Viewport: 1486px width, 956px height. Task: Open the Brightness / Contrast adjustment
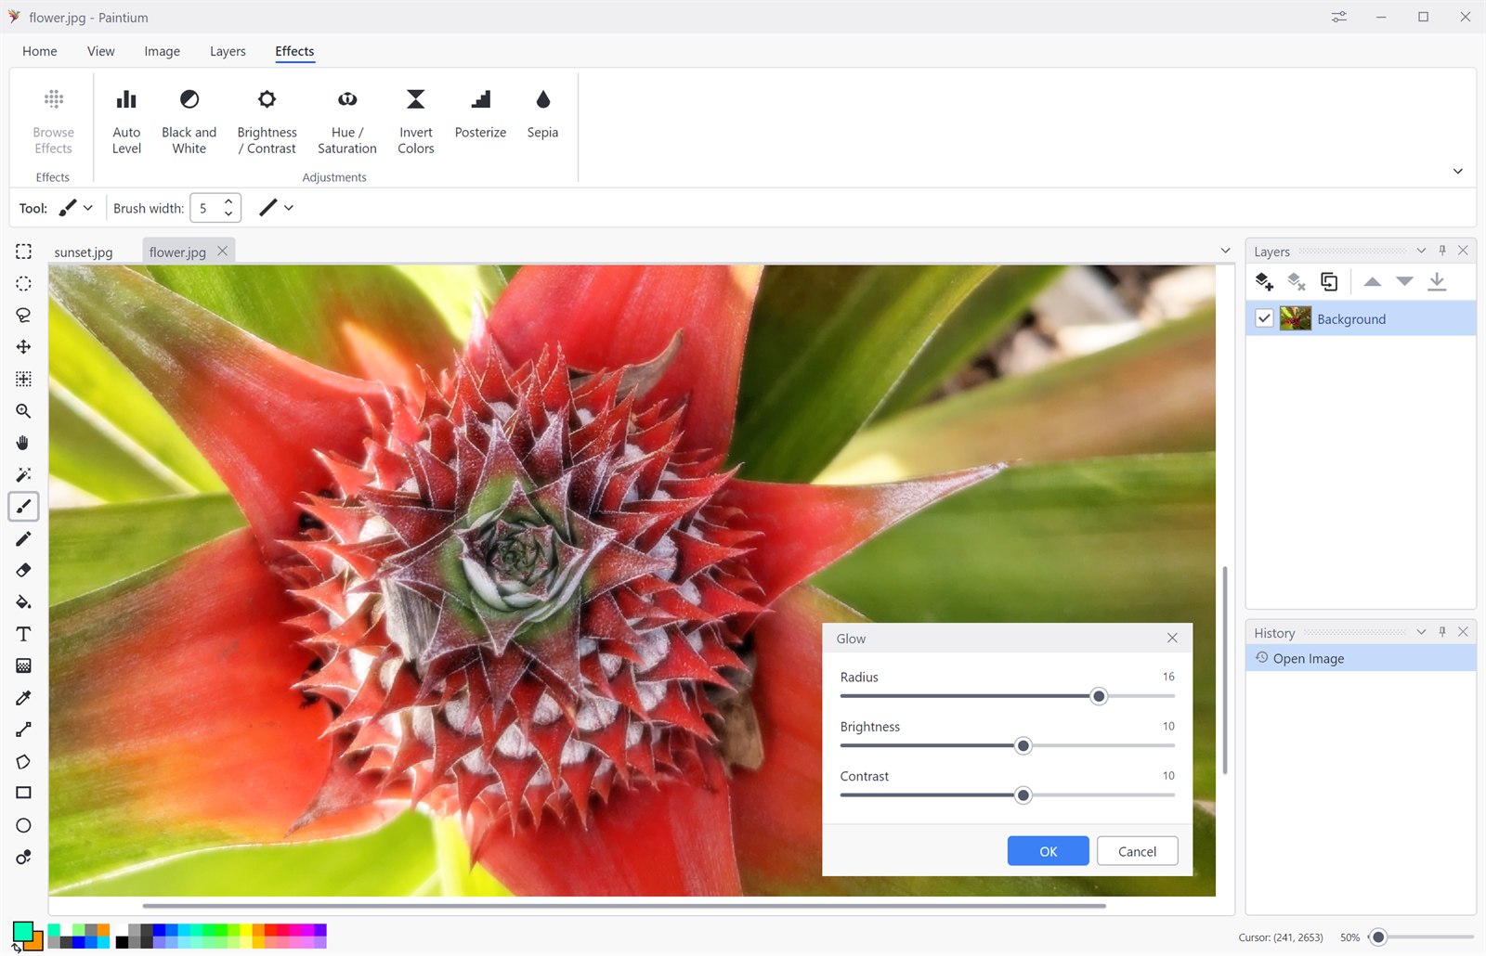point(267,121)
